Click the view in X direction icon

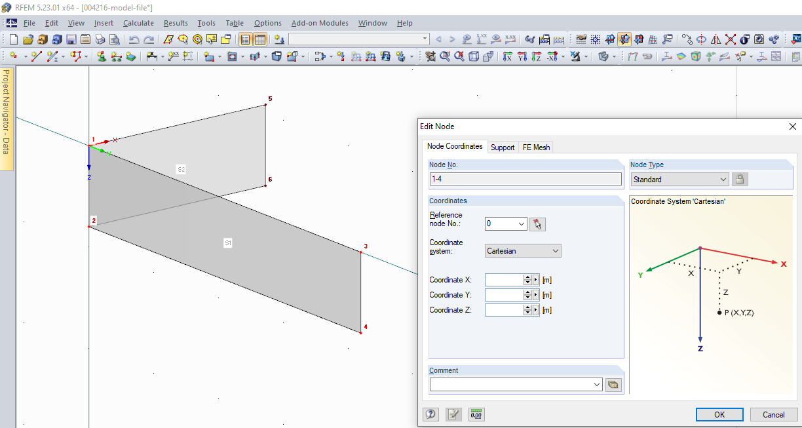tap(508, 56)
